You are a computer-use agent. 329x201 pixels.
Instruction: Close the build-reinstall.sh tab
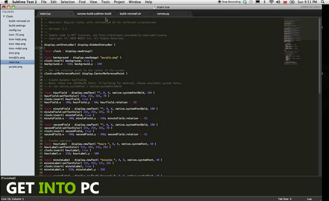tap(151, 14)
